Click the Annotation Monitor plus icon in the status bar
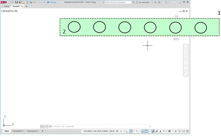Viewport: 221px width, 137px height. (176, 131)
